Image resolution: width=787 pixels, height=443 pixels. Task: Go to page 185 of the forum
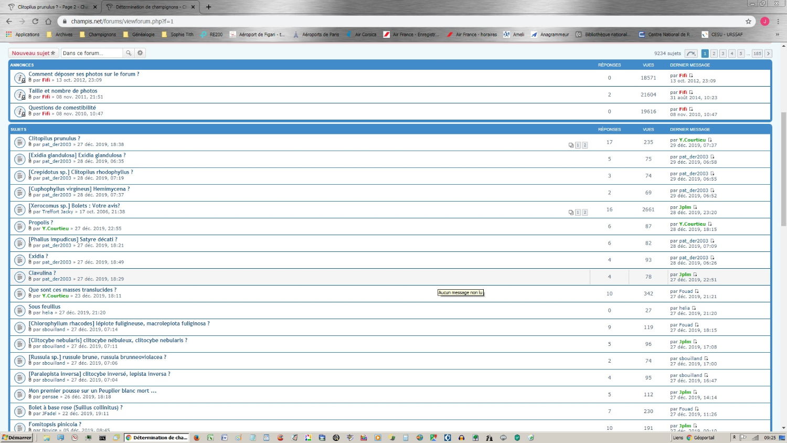(x=757, y=54)
